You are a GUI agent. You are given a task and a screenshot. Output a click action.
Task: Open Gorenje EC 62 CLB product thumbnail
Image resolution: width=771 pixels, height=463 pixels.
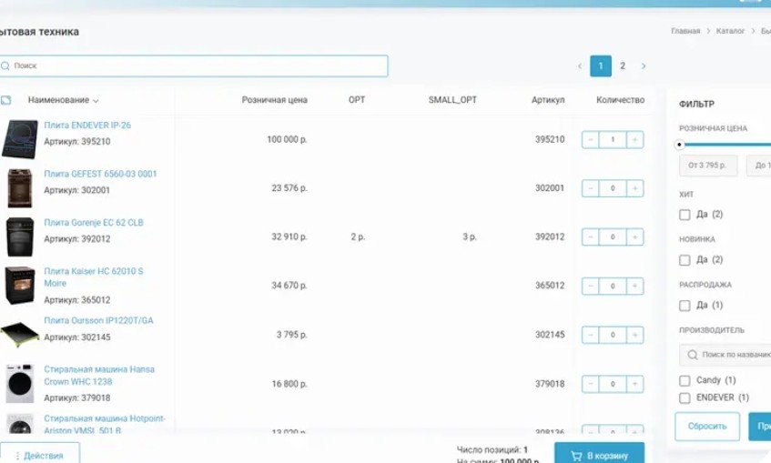pos(20,237)
